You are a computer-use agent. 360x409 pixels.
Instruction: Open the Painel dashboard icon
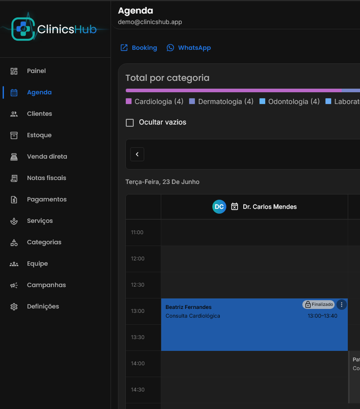click(14, 71)
